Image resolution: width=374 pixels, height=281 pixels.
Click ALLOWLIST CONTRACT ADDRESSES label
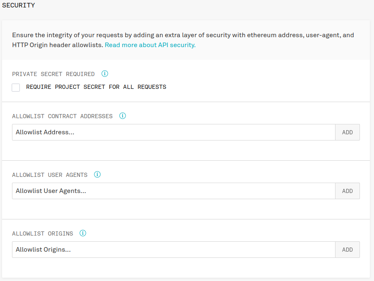point(62,116)
